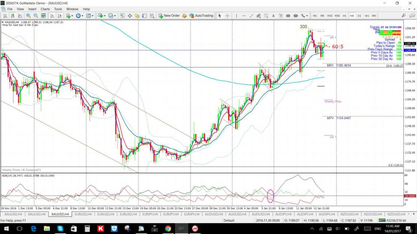The width and height of the screenshot is (417, 234).
Task: Tile chart windows using toolbar icon
Action: [43, 16]
